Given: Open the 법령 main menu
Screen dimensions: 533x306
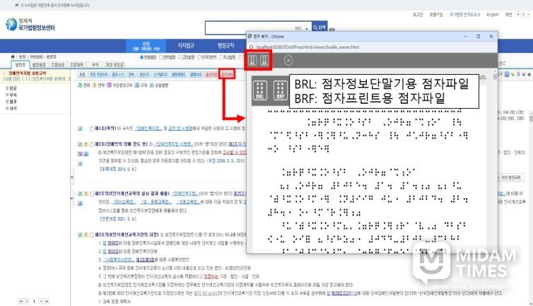Looking at the screenshot, I should (x=146, y=46).
